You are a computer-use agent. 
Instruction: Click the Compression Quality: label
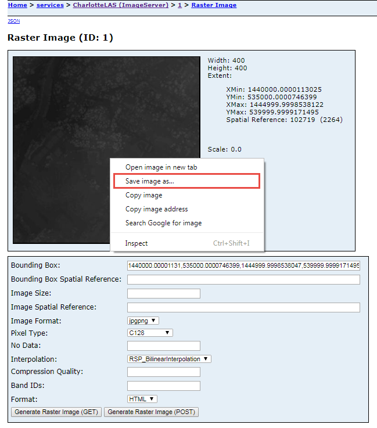[47, 372]
